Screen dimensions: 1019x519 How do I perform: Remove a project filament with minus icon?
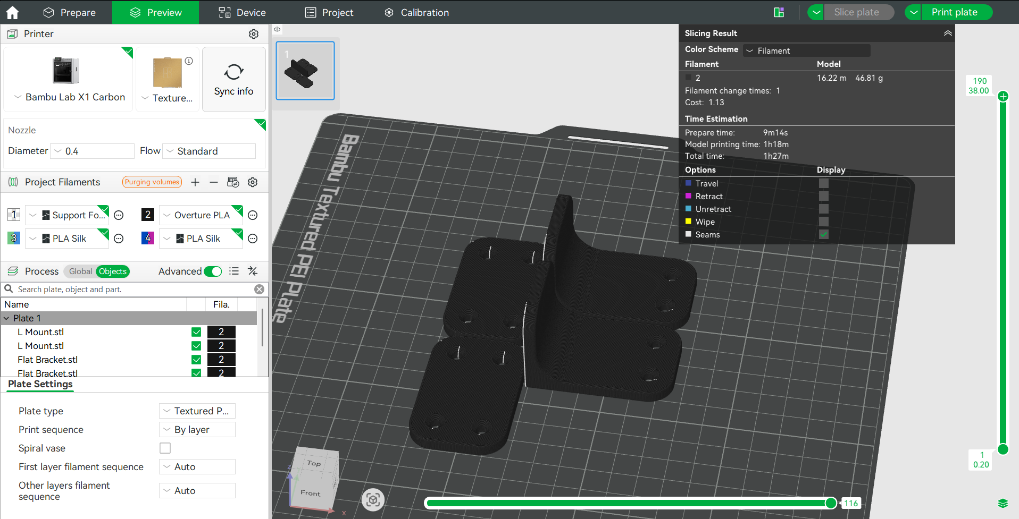pos(214,182)
